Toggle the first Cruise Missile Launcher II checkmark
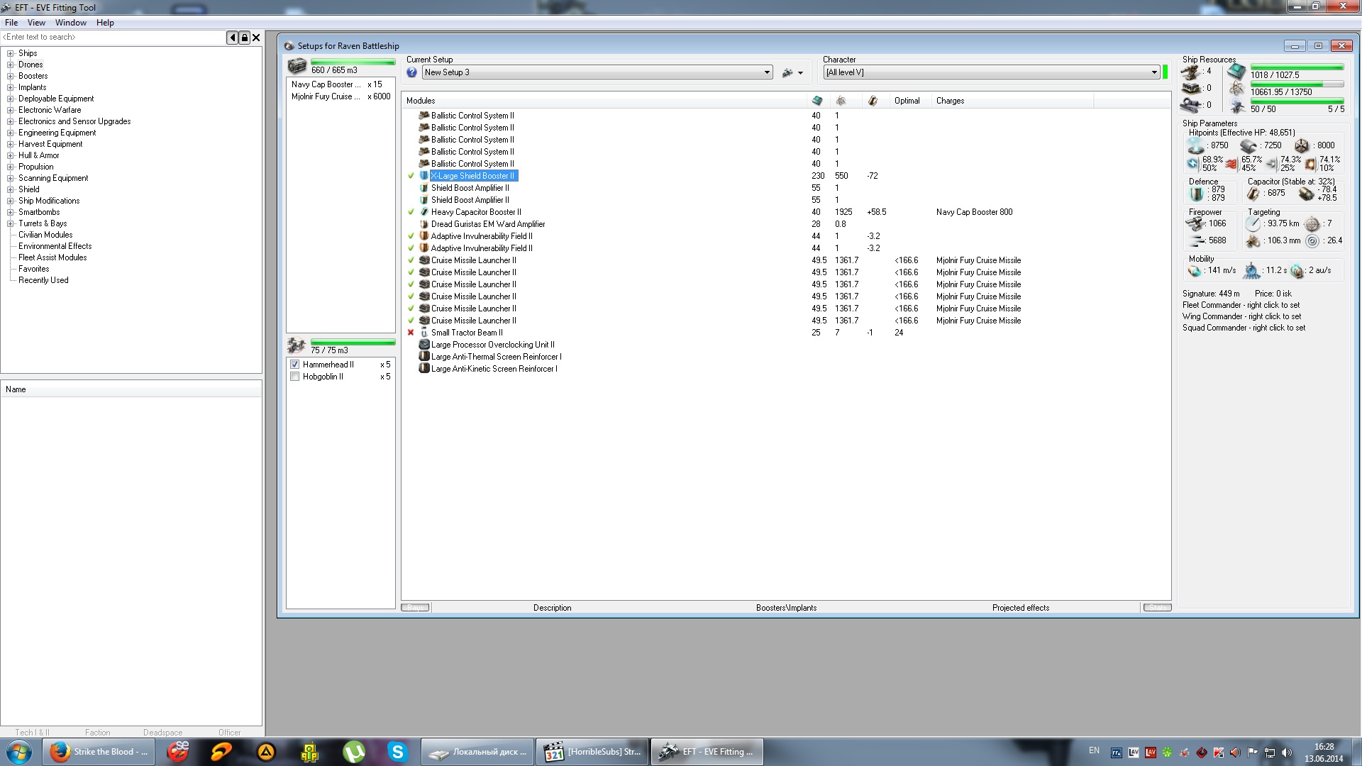The width and height of the screenshot is (1362, 766). pyautogui.click(x=411, y=260)
